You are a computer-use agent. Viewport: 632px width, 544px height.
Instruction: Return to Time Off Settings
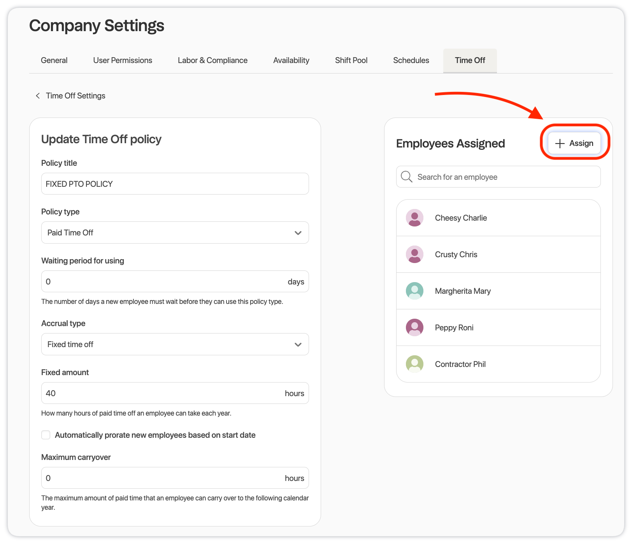(75, 95)
